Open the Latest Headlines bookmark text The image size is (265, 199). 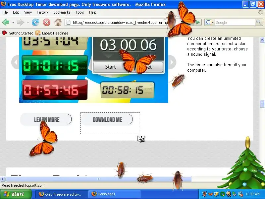point(55,33)
